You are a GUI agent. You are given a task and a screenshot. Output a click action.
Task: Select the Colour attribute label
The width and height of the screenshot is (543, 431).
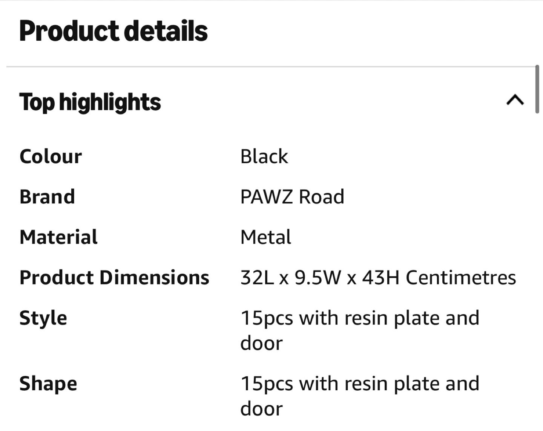[51, 156]
